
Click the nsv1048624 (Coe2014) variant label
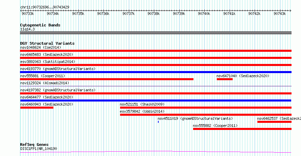(x=41, y=47)
